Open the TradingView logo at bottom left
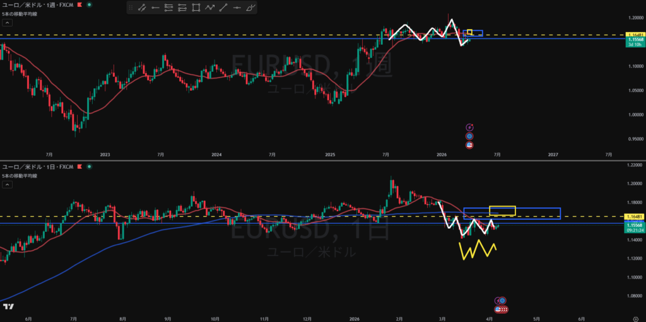Screen dimensions: 646x322 [8, 307]
